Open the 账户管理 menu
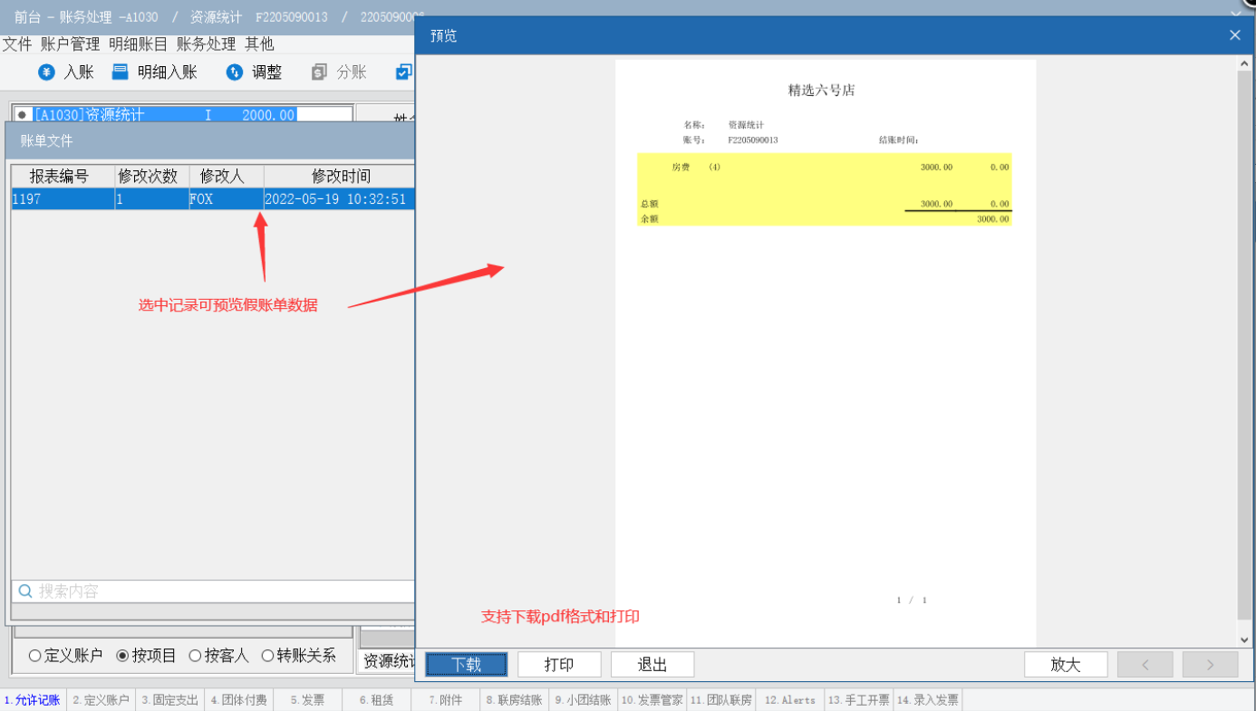This screenshot has width=1256, height=711. click(70, 43)
